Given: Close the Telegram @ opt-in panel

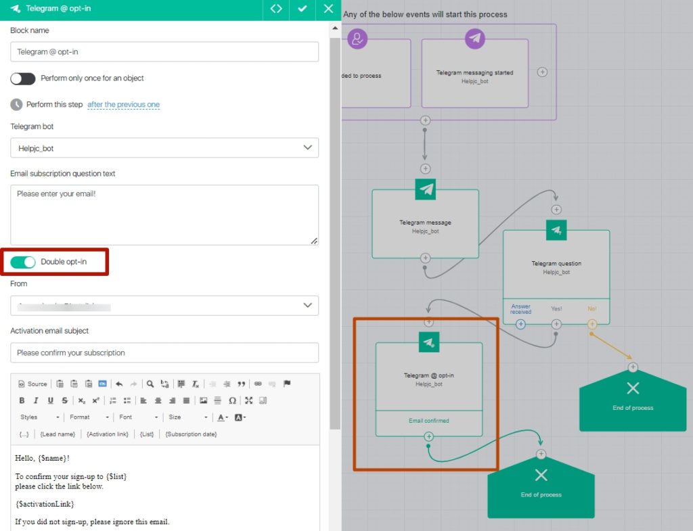Looking at the screenshot, I should 328,9.
